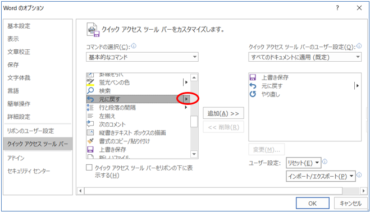Click the info icon next to コマンドの選択

(x=134, y=46)
